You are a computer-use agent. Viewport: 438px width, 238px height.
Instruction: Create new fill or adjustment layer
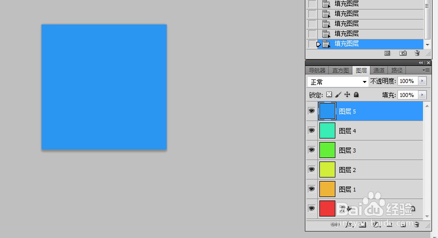click(x=376, y=224)
